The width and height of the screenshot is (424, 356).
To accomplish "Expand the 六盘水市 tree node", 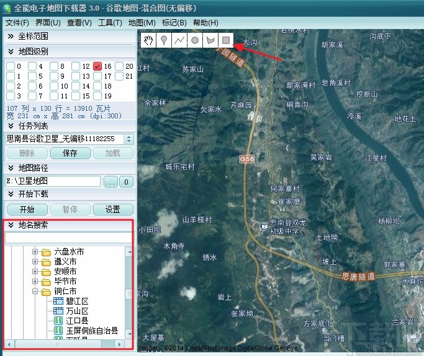I will click(x=35, y=251).
